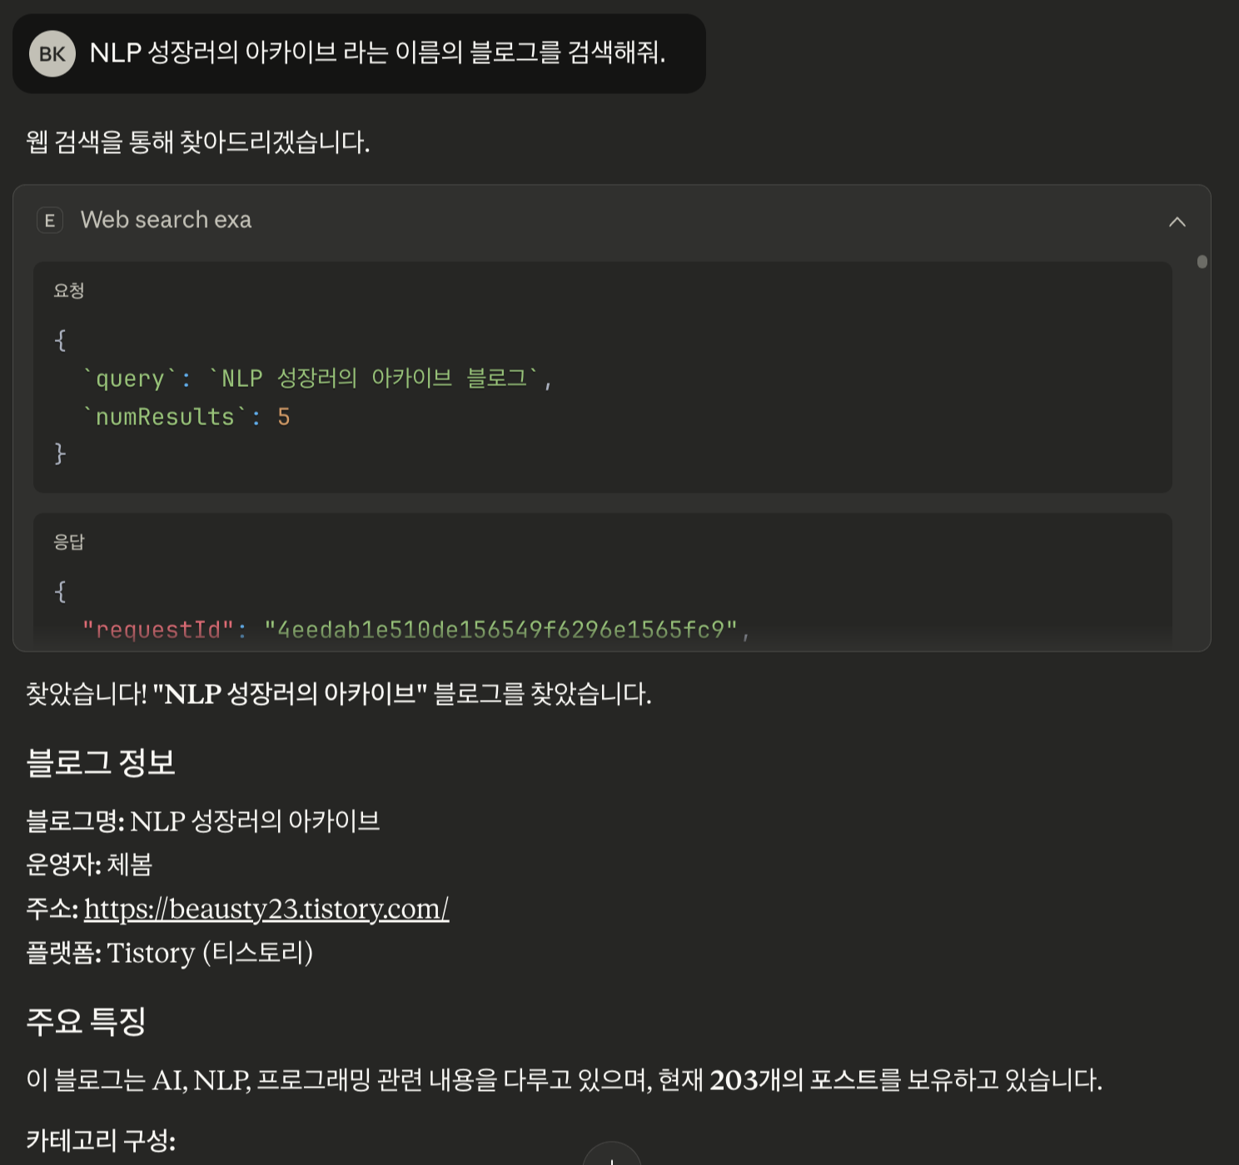Click the 블로그명: NLP 성장러의 아카이브 line
Image resolution: width=1239 pixels, height=1165 pixels.
click(203, 821)
